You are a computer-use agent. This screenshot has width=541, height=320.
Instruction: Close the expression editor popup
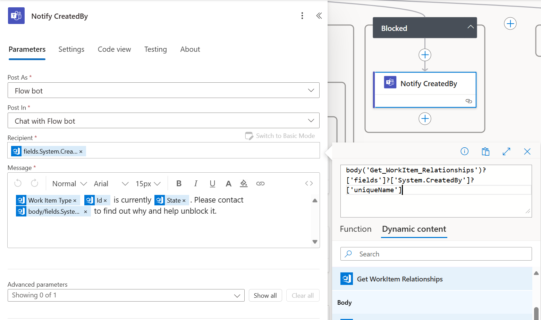point(527,151)
